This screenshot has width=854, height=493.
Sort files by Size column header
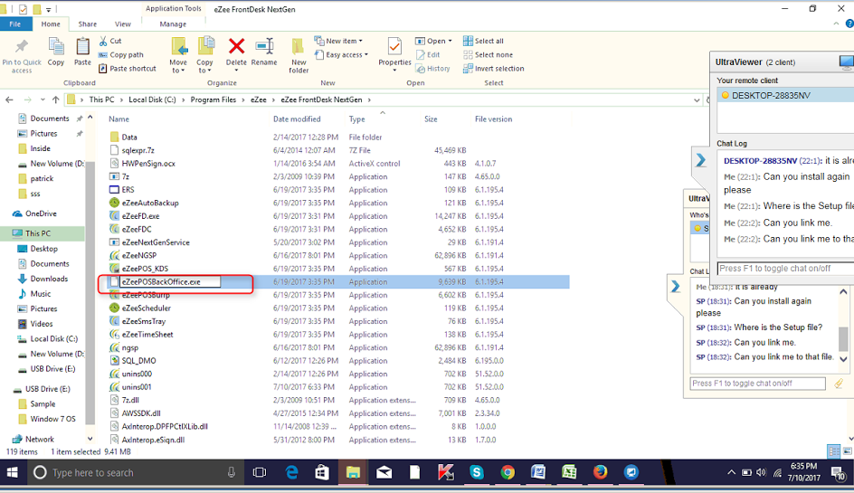[431, 119]
